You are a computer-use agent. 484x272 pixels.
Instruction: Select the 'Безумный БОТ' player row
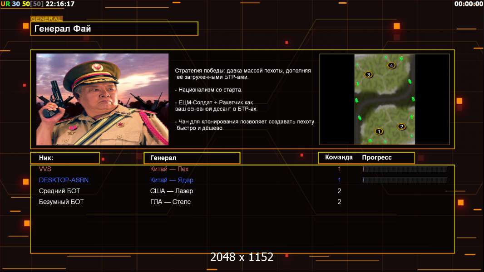[242, 202]
